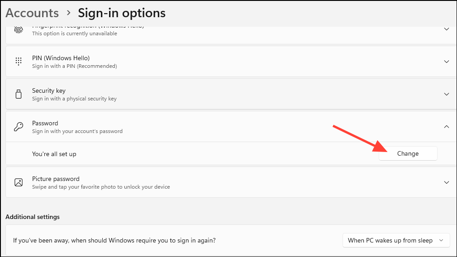Image resolution: width=457 pixels, height=257 pixels.
Task: Click the Password key icon
Action: [x=19, y=127]
